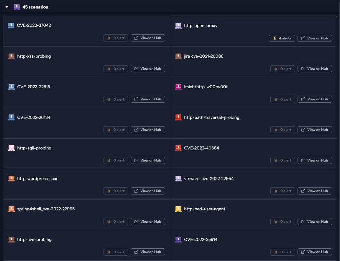Select the CVE-2022-26134 scenario icon

point(11,117)
